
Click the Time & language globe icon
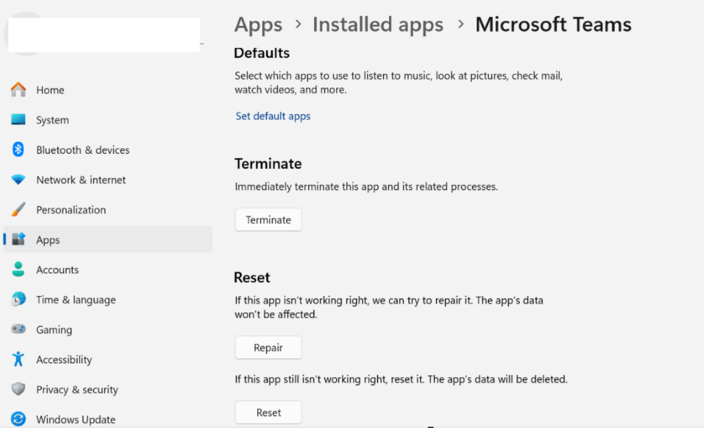click(19, 300)
